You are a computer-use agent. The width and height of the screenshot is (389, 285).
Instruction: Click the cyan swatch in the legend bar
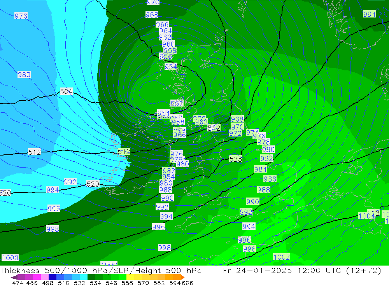84,277
